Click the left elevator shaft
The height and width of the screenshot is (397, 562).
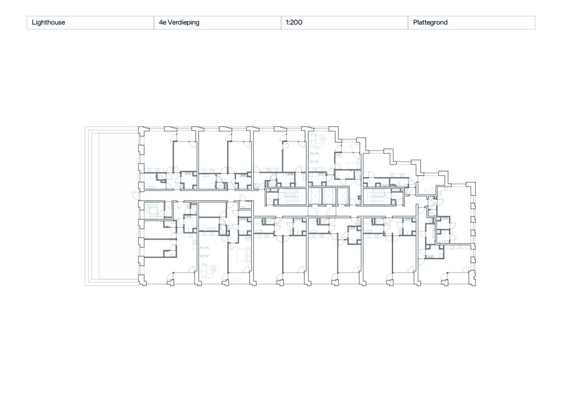pos(315,197)
